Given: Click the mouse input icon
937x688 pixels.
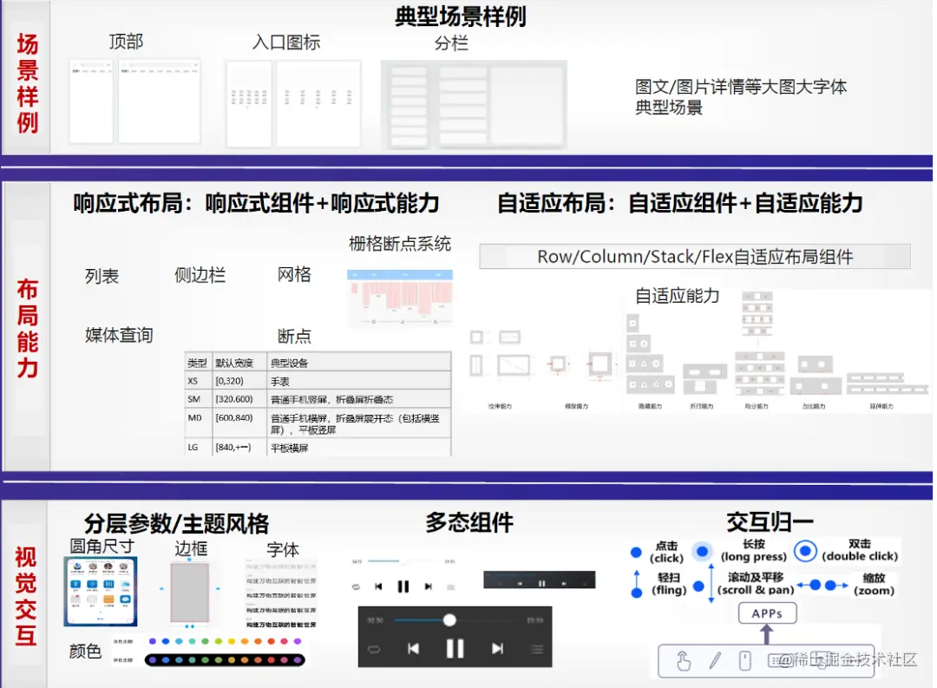Looking at the screenshot, I should (x=744, y=660).
